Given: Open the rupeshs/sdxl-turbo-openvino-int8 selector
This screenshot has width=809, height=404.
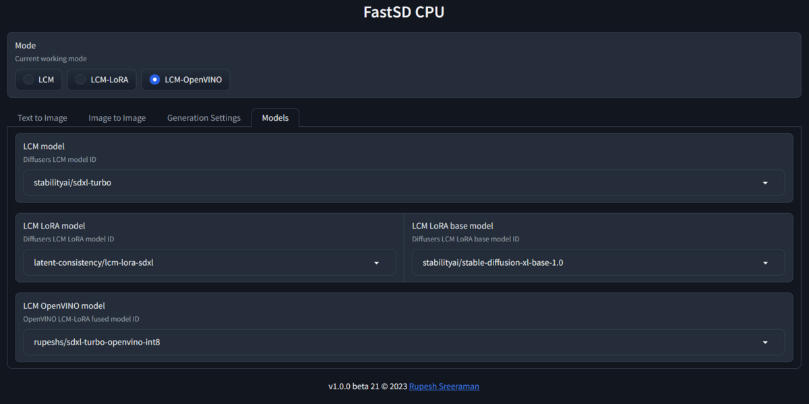Looking at the screenshot, I should pos(270,342).
